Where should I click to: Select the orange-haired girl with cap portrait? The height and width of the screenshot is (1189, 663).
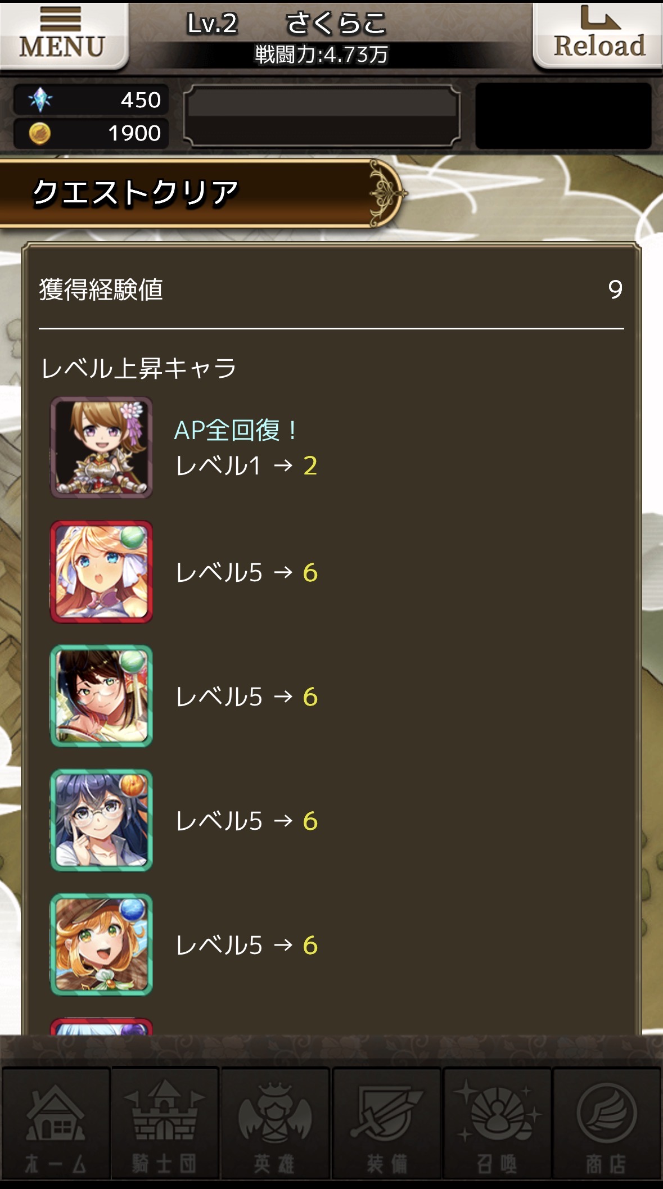coord(101,944)
